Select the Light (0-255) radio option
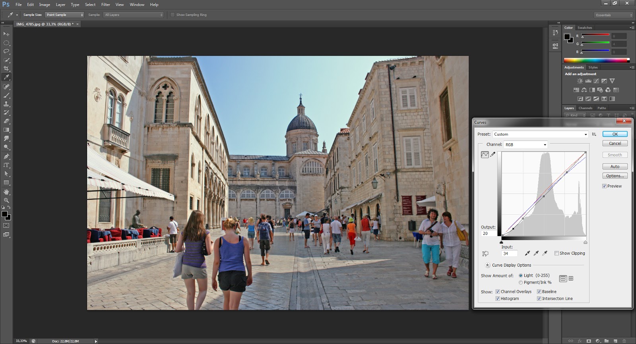This screenshot has height=344, width=636. click(521, 275)
